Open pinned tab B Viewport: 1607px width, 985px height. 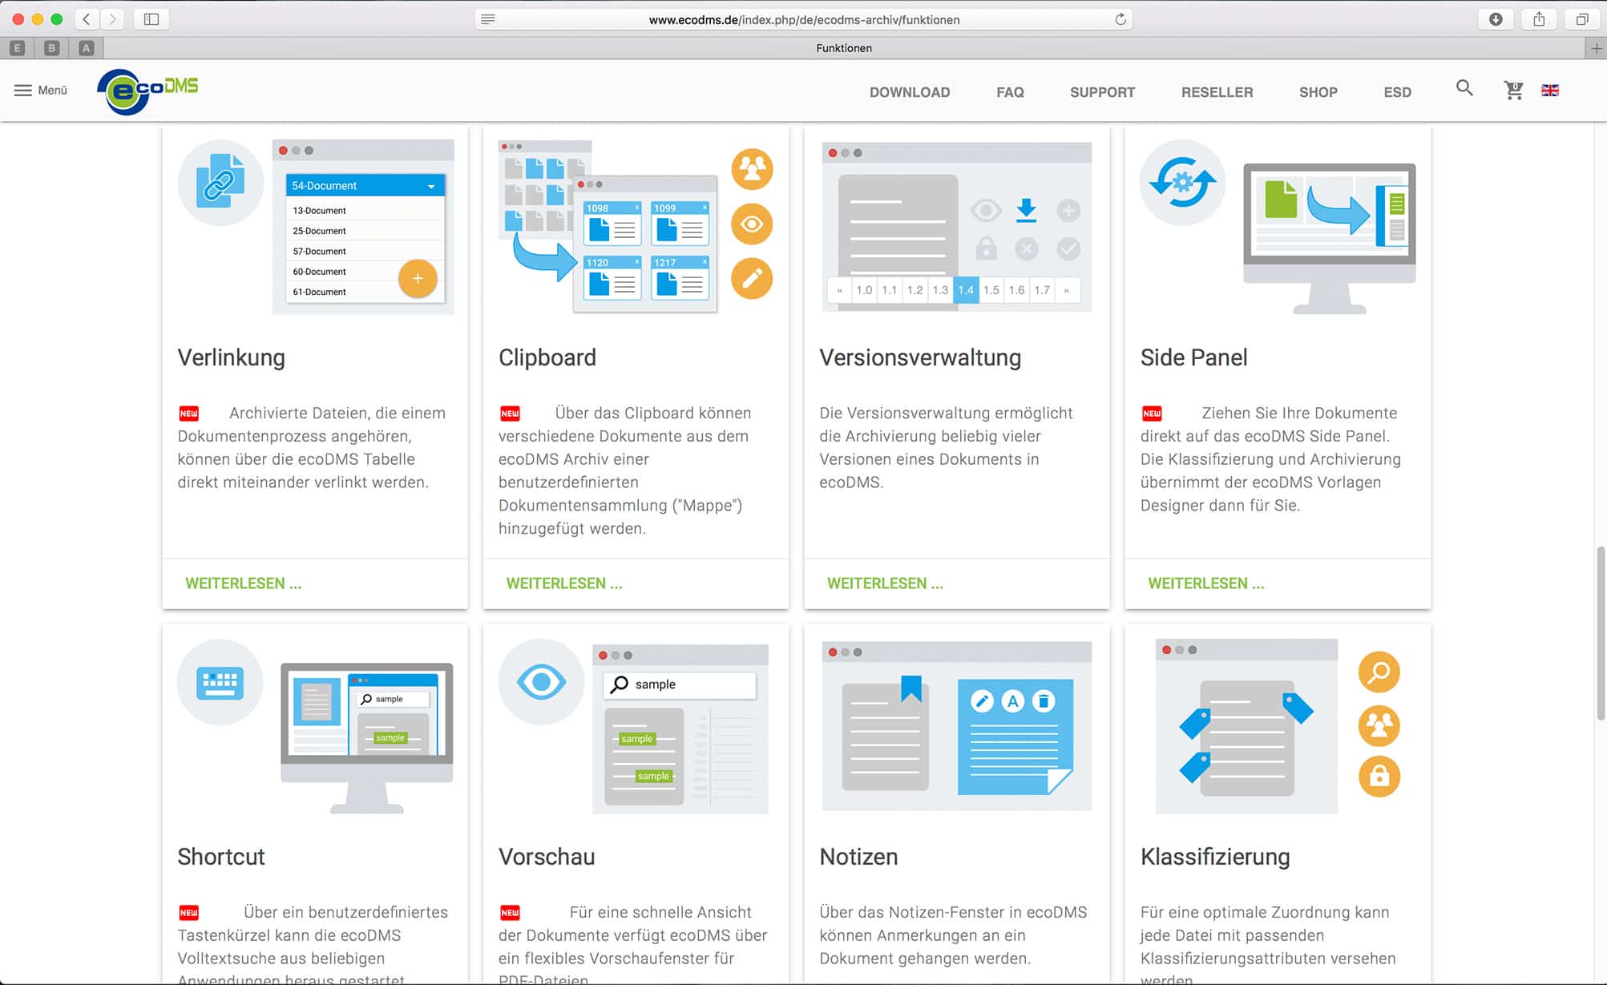point(52,48)
